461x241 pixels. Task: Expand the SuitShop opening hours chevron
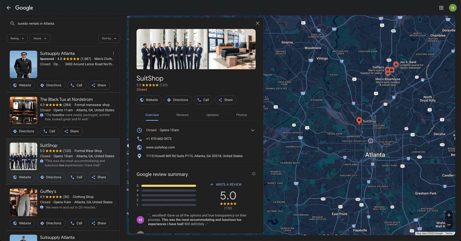tap(253, 130)
